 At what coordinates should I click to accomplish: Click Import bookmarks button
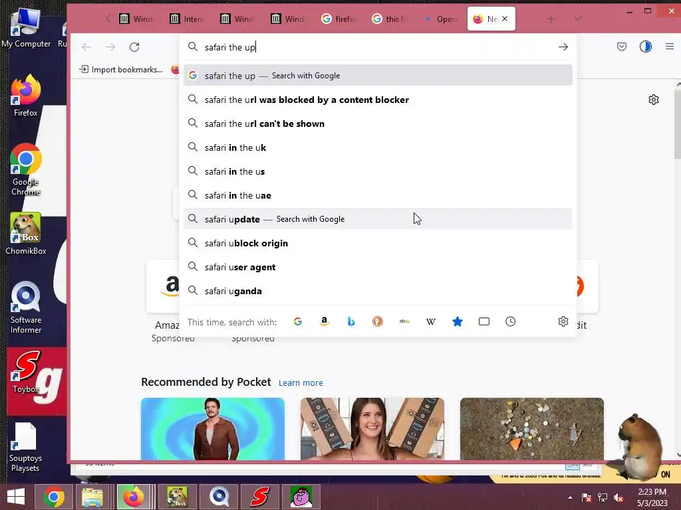(121, 69)
